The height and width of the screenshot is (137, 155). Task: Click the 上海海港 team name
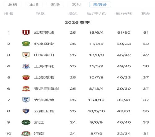coord(44,78)
